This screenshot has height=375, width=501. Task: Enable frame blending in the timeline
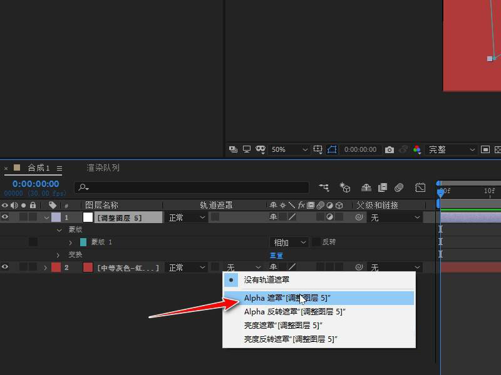coord(382,187)
